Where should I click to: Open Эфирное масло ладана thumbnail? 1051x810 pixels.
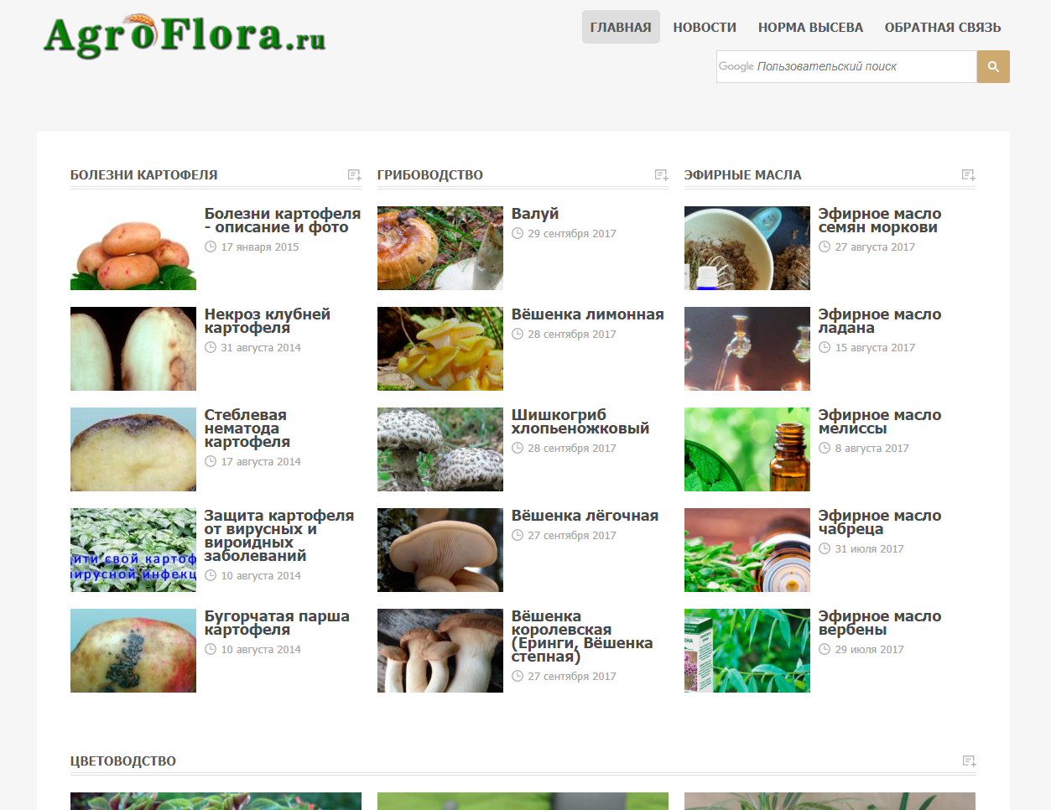click(747, 349)
